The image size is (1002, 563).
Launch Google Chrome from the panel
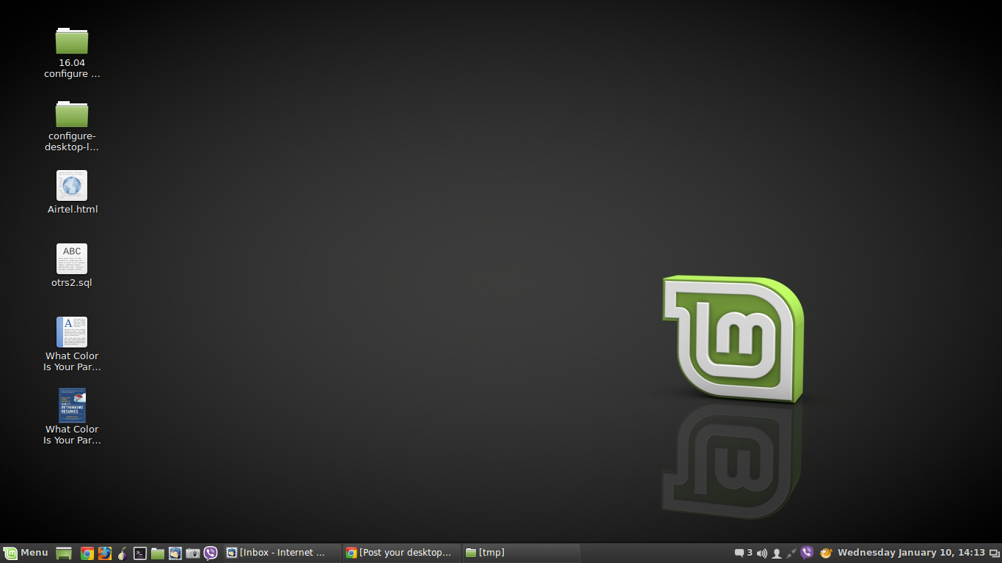point(87,552)
